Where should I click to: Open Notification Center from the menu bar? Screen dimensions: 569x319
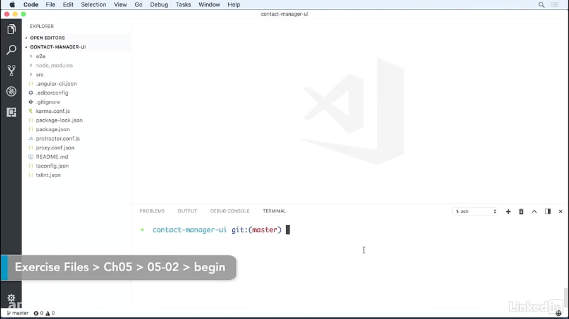coord(555,4)
